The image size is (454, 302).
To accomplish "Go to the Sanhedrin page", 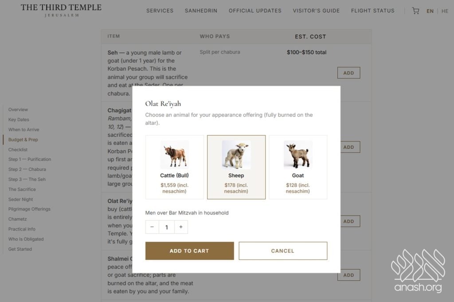I will (x=201, y=11).
